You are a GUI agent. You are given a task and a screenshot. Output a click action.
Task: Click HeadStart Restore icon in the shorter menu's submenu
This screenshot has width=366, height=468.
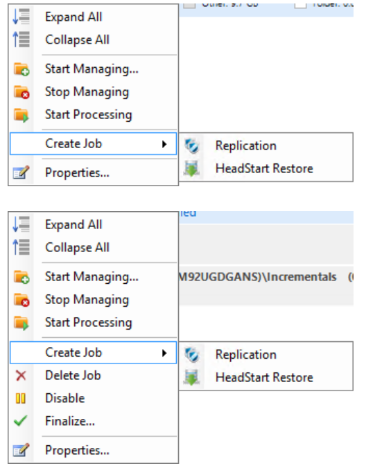tap(191, 168)
